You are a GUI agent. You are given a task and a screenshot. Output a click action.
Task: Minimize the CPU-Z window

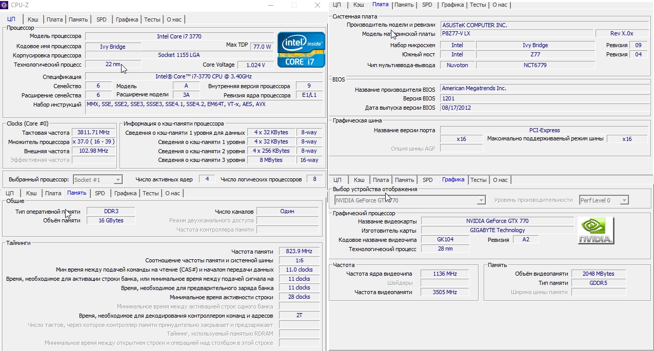point(271,5)
